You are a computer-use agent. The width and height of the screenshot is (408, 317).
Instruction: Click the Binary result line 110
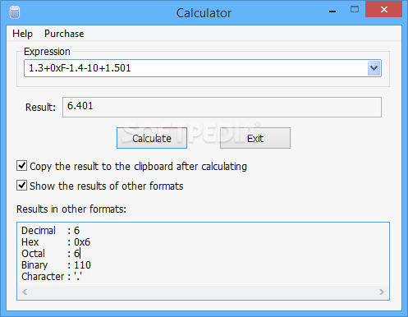click(56, 265)
